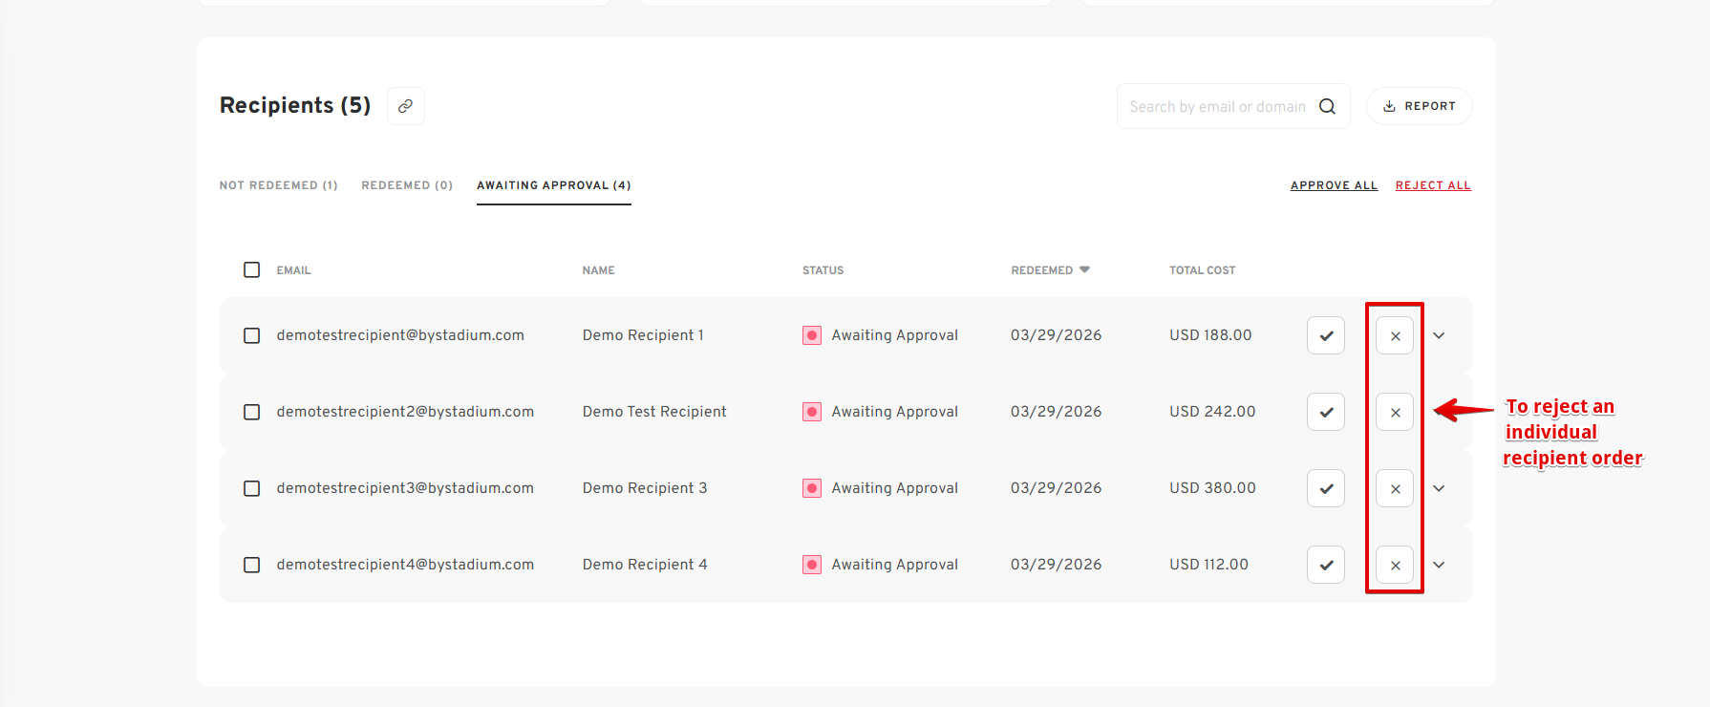Click the Reject All link
This screenshot has width=1710, height=707.
click(x=1432, y=185)
